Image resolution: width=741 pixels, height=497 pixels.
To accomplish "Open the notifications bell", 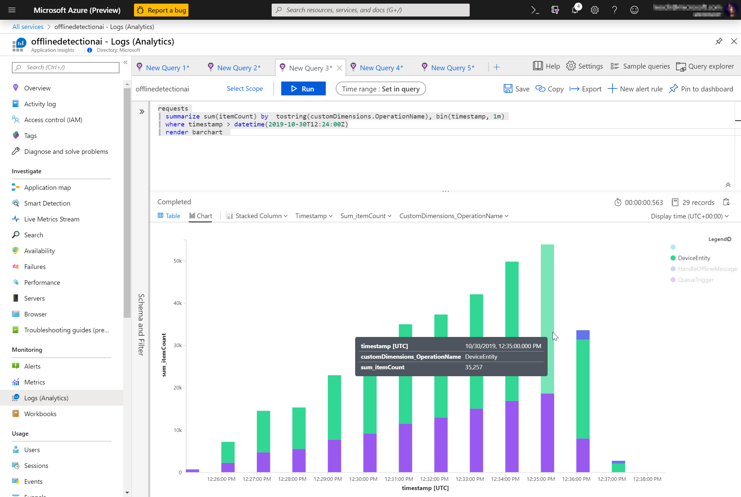I will (x=575, y=10).
